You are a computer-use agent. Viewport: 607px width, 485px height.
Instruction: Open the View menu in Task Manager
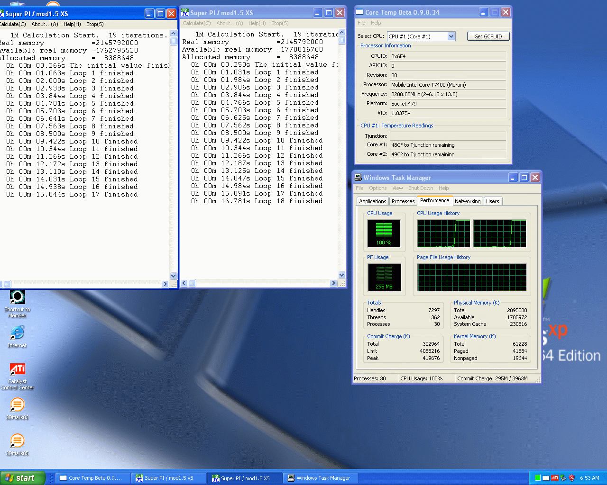pyautogui.click(x=397, y=188)
